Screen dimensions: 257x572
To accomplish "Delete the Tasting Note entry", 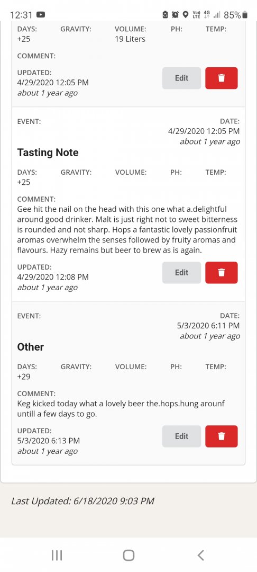I will click(x=222, y=273).
